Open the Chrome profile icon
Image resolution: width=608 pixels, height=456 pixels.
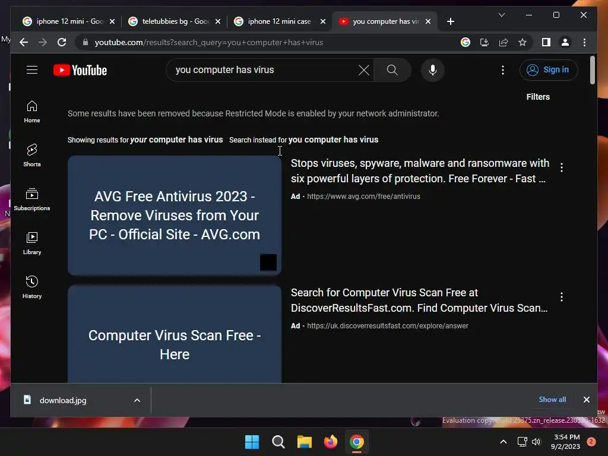click(x=565, y=42)
